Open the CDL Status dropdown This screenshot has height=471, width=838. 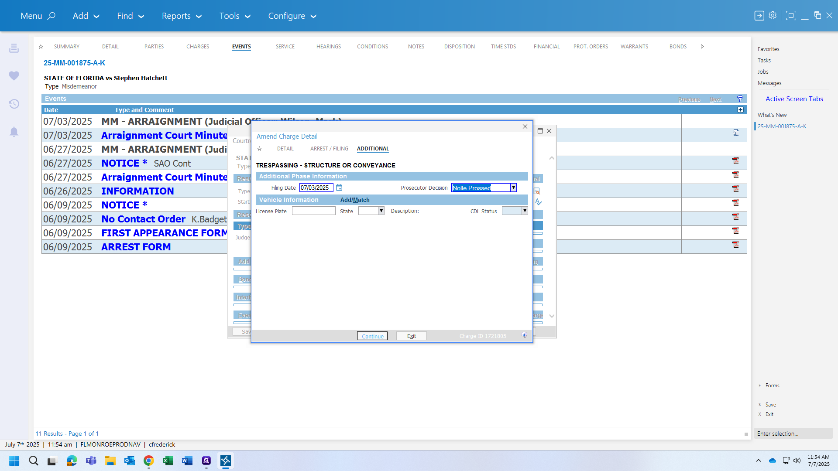[x=525, y=211]
